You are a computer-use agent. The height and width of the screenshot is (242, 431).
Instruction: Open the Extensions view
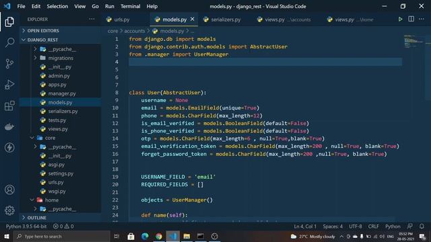pyautogui.click(x=9, y=106)
